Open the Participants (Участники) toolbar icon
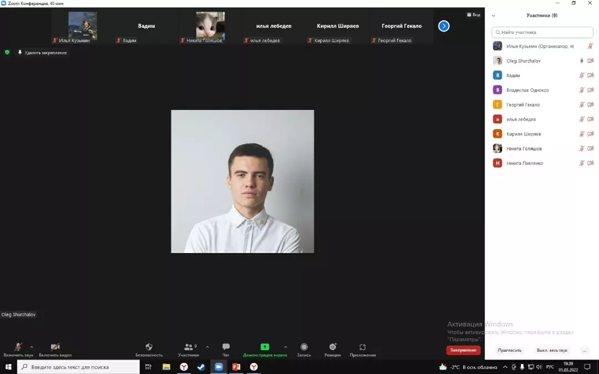The height and width of the screenshot is (374, 599). [x=189, y=347]
